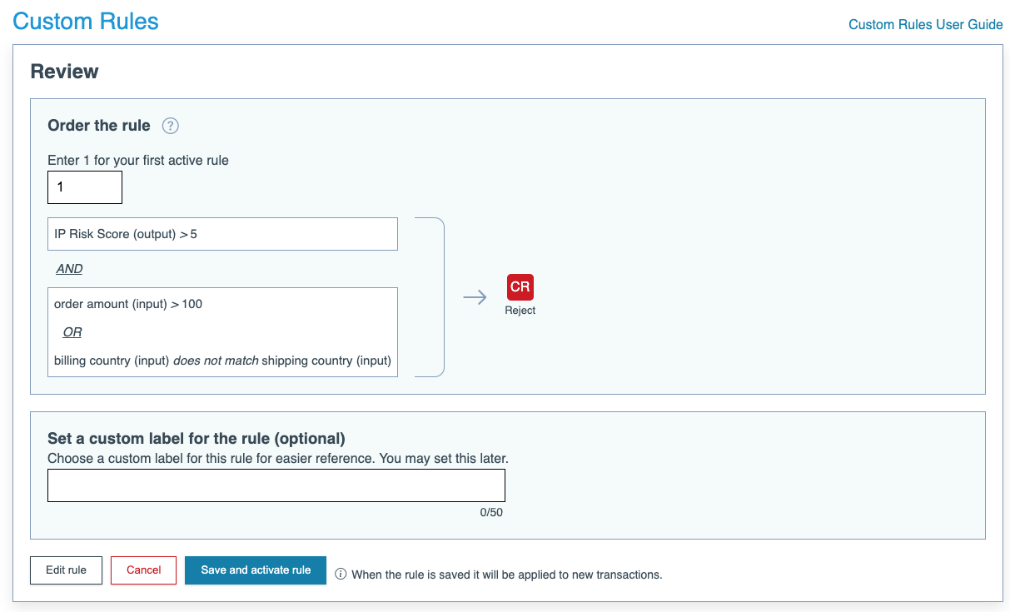Select the IP Risk Score condition box
The height and width of the screenshot is (612, 1010).
tap(222, 234)
